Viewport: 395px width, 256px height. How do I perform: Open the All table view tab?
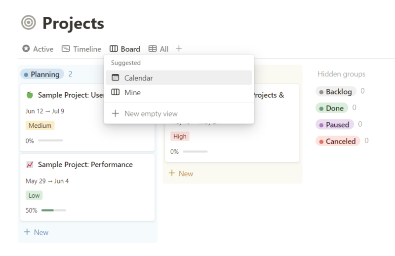coord(158,49)
